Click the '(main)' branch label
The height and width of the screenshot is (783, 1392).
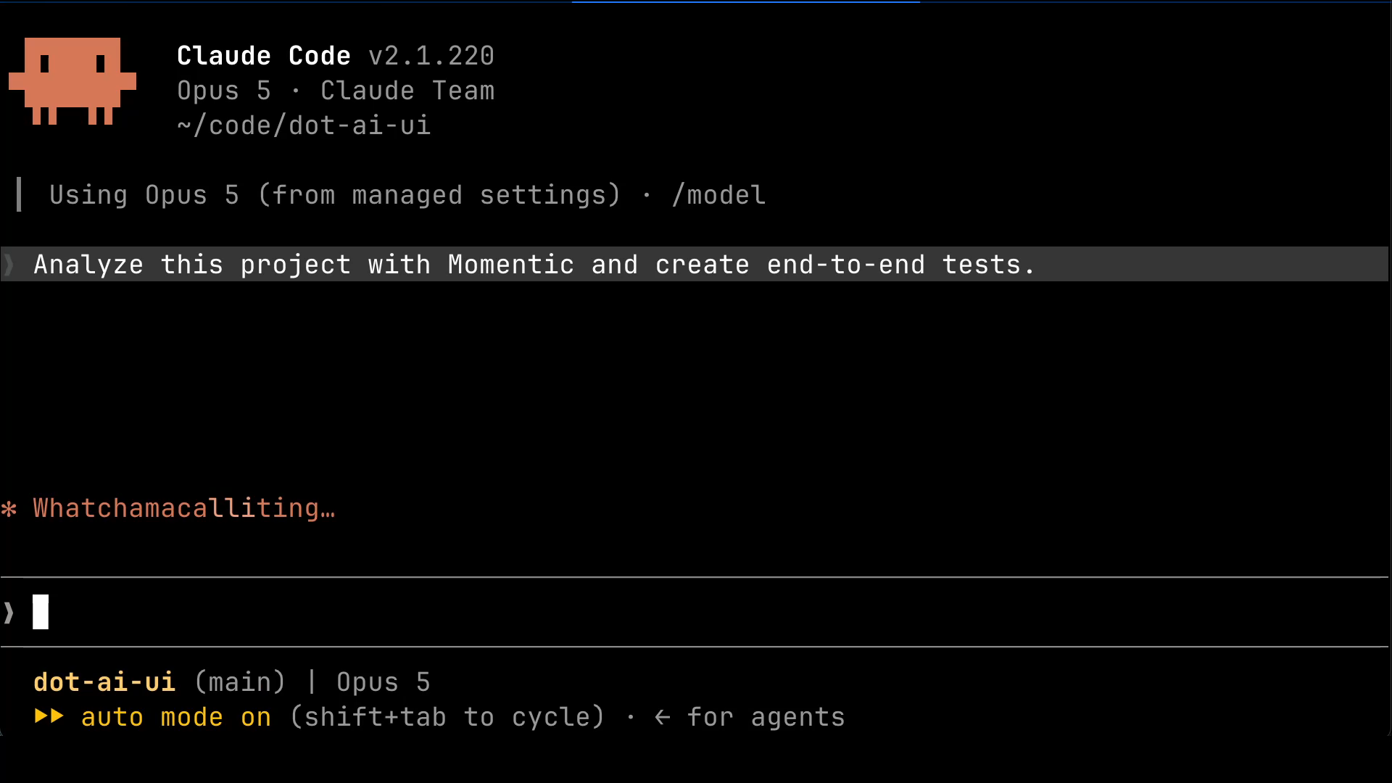tap(240, 682)
